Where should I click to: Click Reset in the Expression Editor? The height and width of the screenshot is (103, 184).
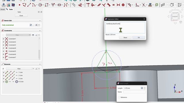pyautogui.click(x=125, y=37)
